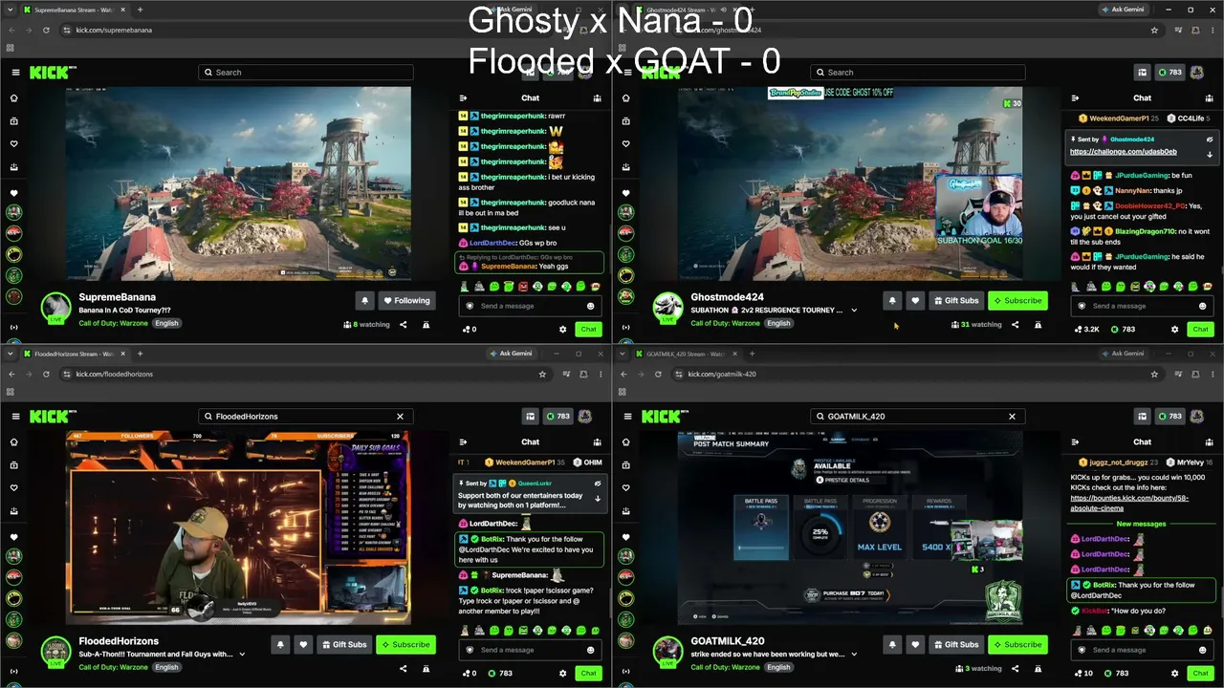Viewport: 1224px width, 688px height.
Task: Show chat viewers list in SupremeBanana chat header
Action: coord(598,97)
